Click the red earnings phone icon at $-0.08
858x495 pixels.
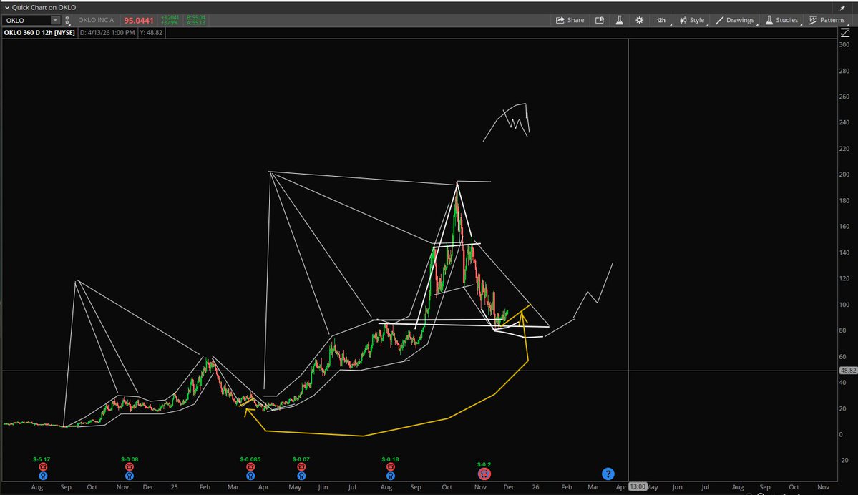tap(129, 466)
